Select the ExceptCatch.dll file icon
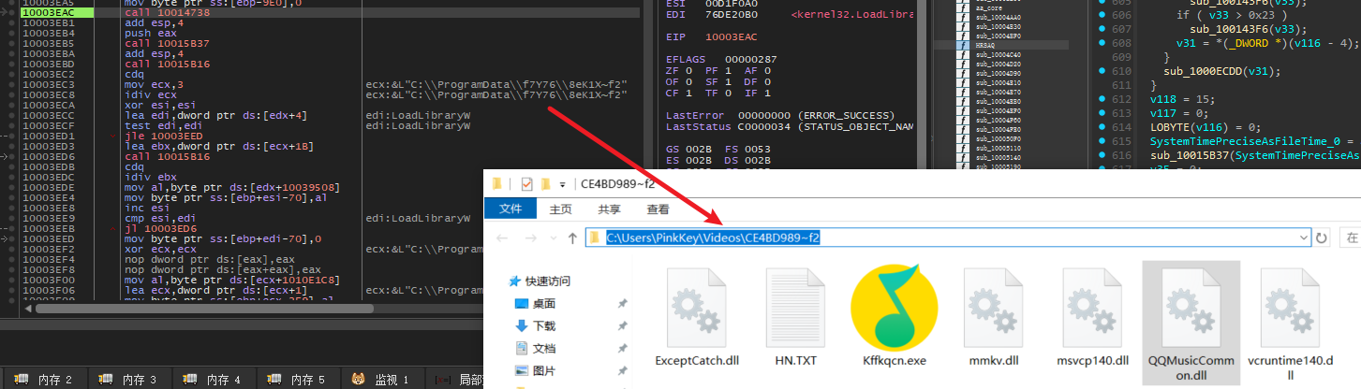The height and width of the screenshot is (389, 1361). point(696,307)
